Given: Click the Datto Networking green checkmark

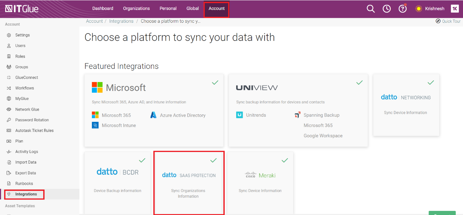Looking at the screenshot, I should pos(431,83).
